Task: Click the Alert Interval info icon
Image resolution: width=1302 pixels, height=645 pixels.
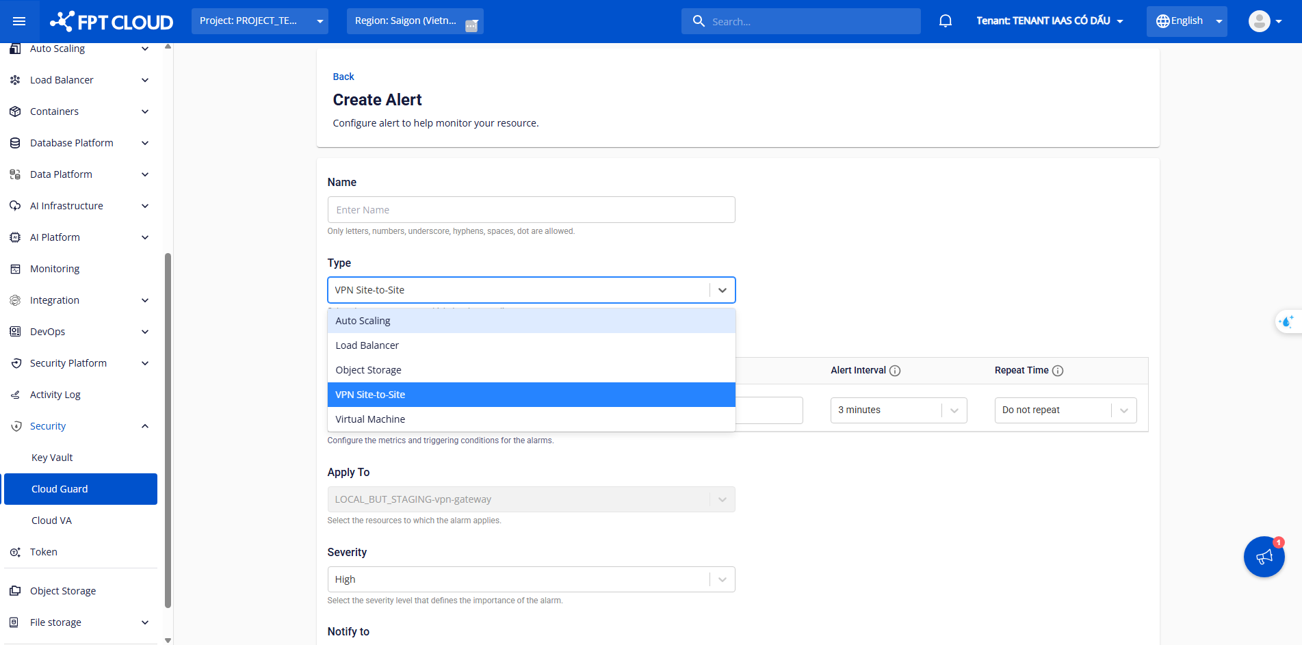Action: (895, 371)
